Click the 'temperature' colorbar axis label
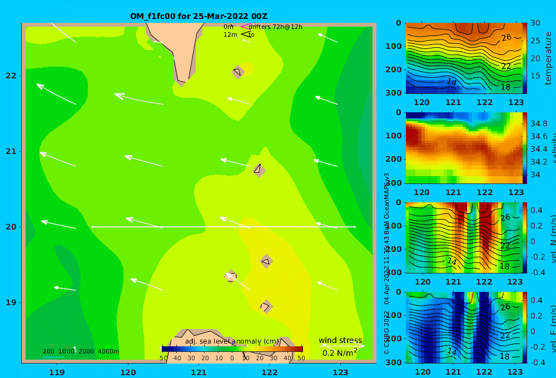Viewport: 556px width, 378px height. click(548, 58)
